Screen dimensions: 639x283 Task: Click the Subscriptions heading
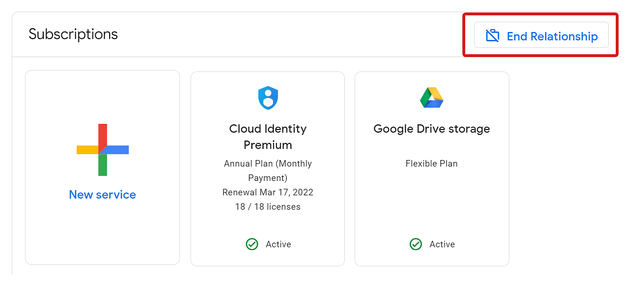pos(73,34)
